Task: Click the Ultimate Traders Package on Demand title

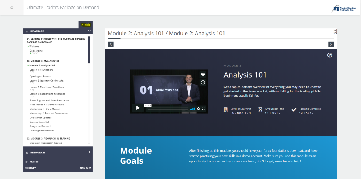Action: click(x=63, y=7)
